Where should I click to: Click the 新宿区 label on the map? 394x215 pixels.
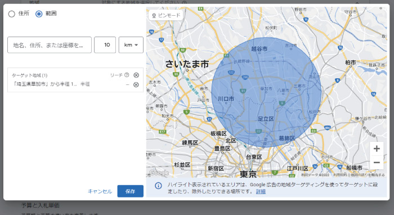pos(216,168)
